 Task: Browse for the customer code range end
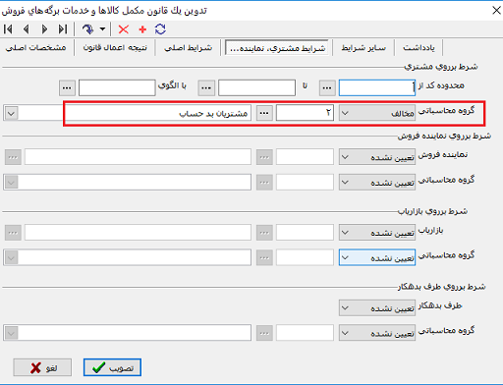(x=206, y=87)
